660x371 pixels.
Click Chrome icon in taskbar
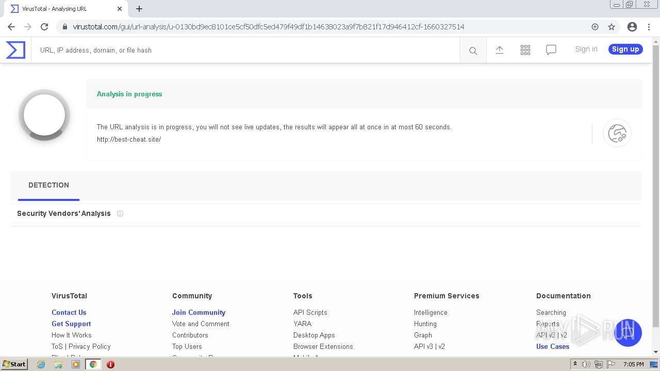coord(93,364)
